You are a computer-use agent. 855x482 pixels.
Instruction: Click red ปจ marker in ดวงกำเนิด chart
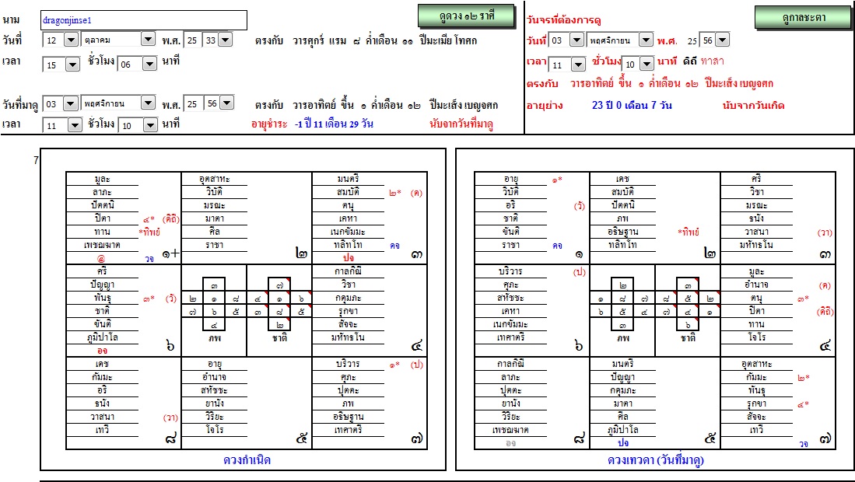coord(349,257)
